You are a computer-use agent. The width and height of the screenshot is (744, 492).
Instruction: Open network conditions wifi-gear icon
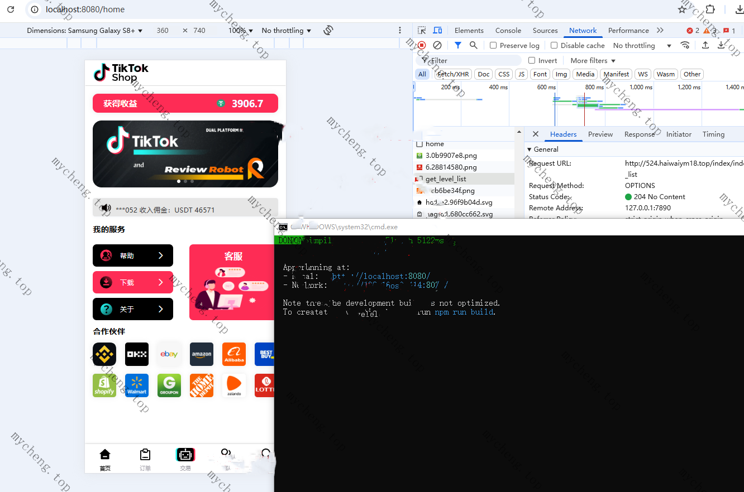(x=685, y=45)
